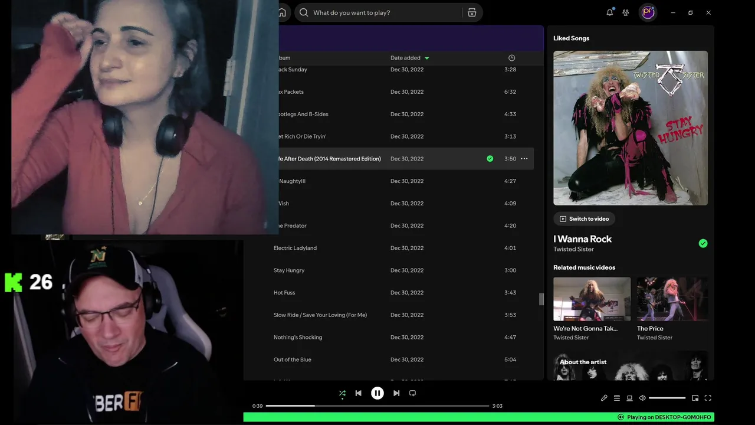Viewport: 755px width, 425px height.
Task: Click the speaker icon in green Playing bar
Action: (621, 417)
